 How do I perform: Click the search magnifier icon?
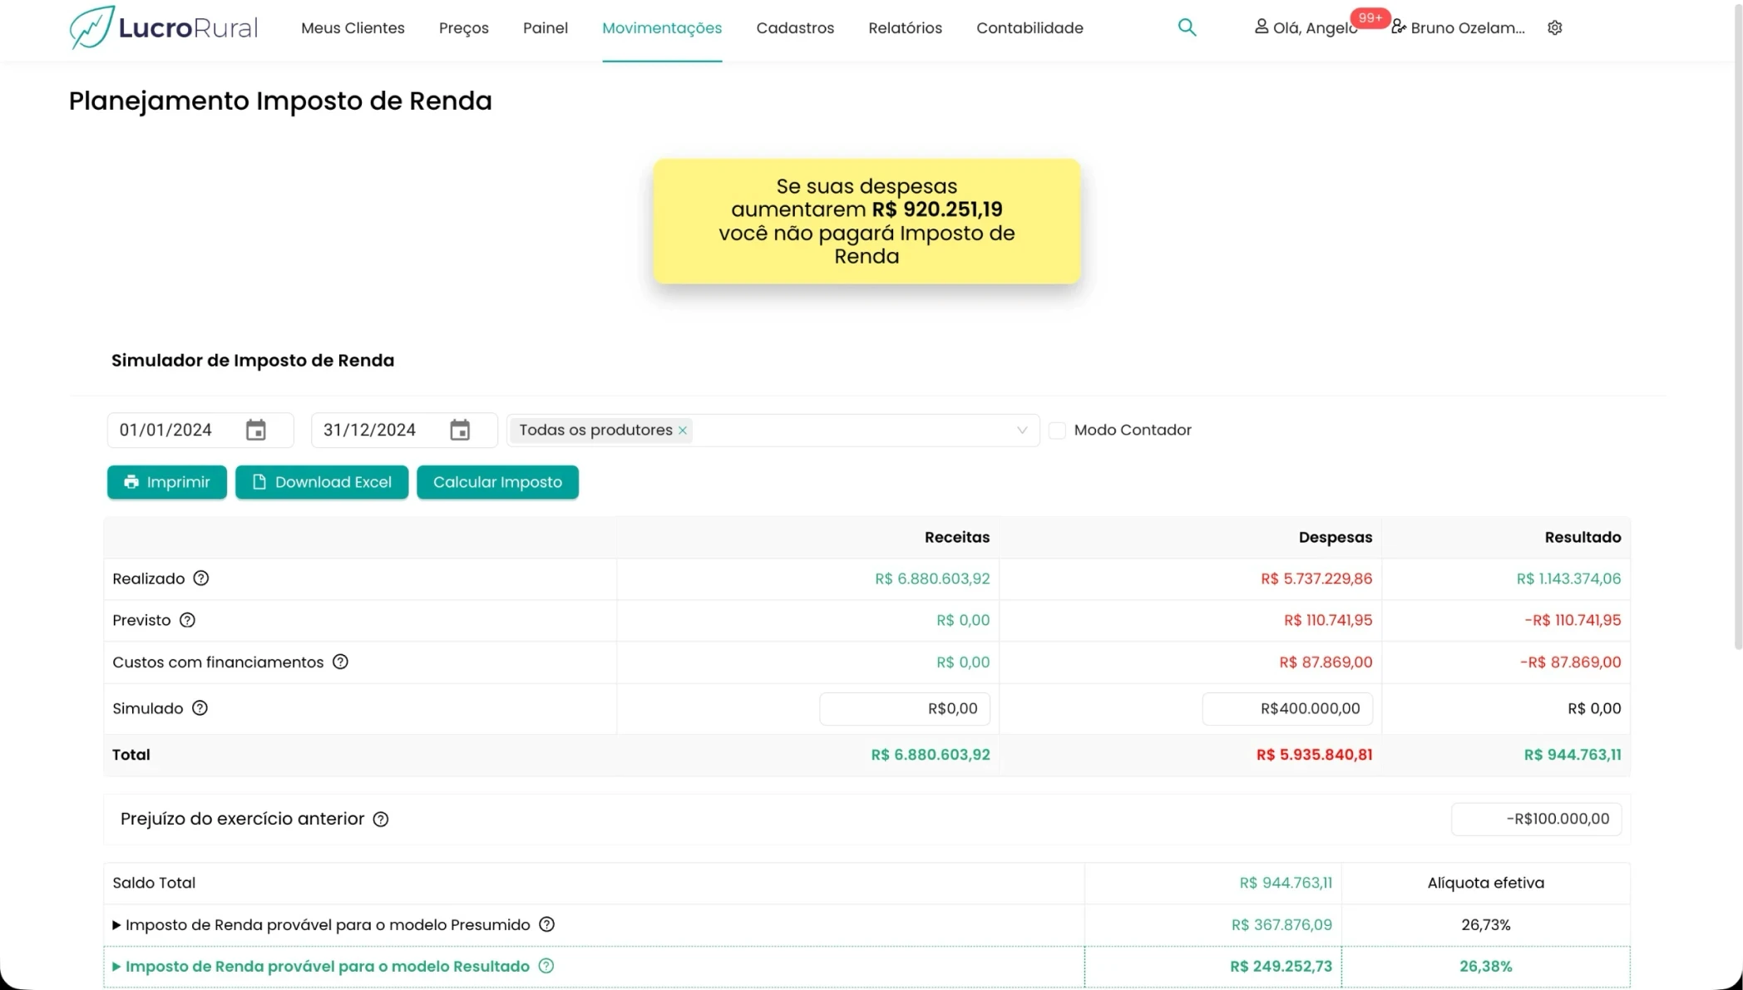1187,27
